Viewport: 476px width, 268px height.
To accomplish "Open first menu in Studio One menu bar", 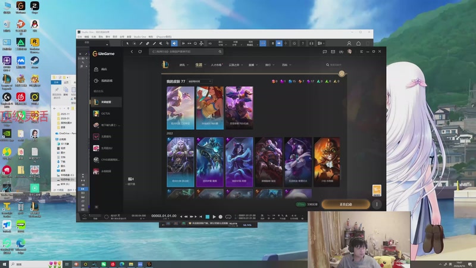I will 80,37.
